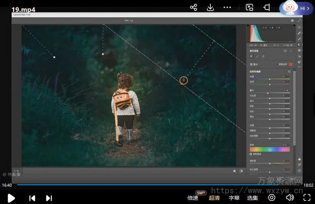Select the Red Eye removal tool

pos(299,56)
